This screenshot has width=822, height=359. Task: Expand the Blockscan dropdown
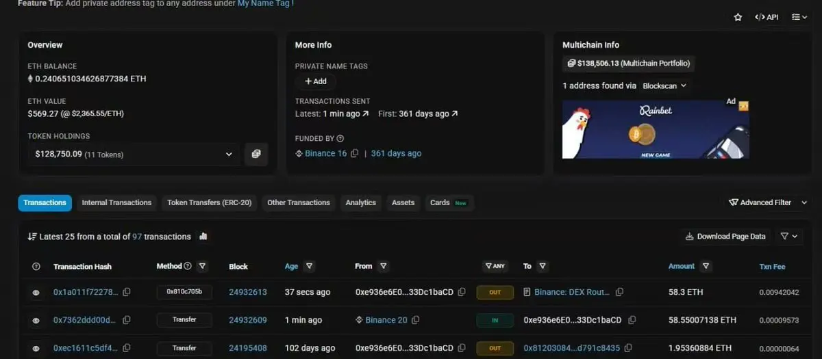tap(664, 86)
